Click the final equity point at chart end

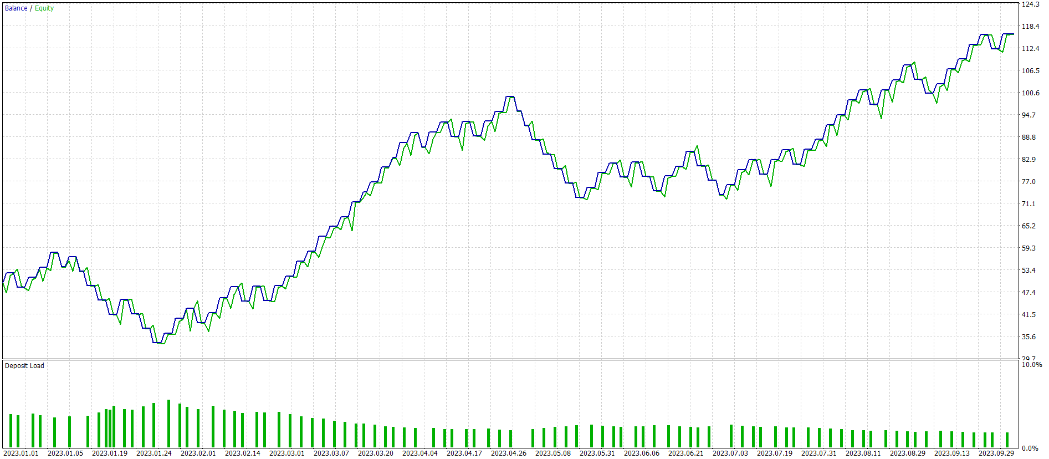pos(1013,34)
